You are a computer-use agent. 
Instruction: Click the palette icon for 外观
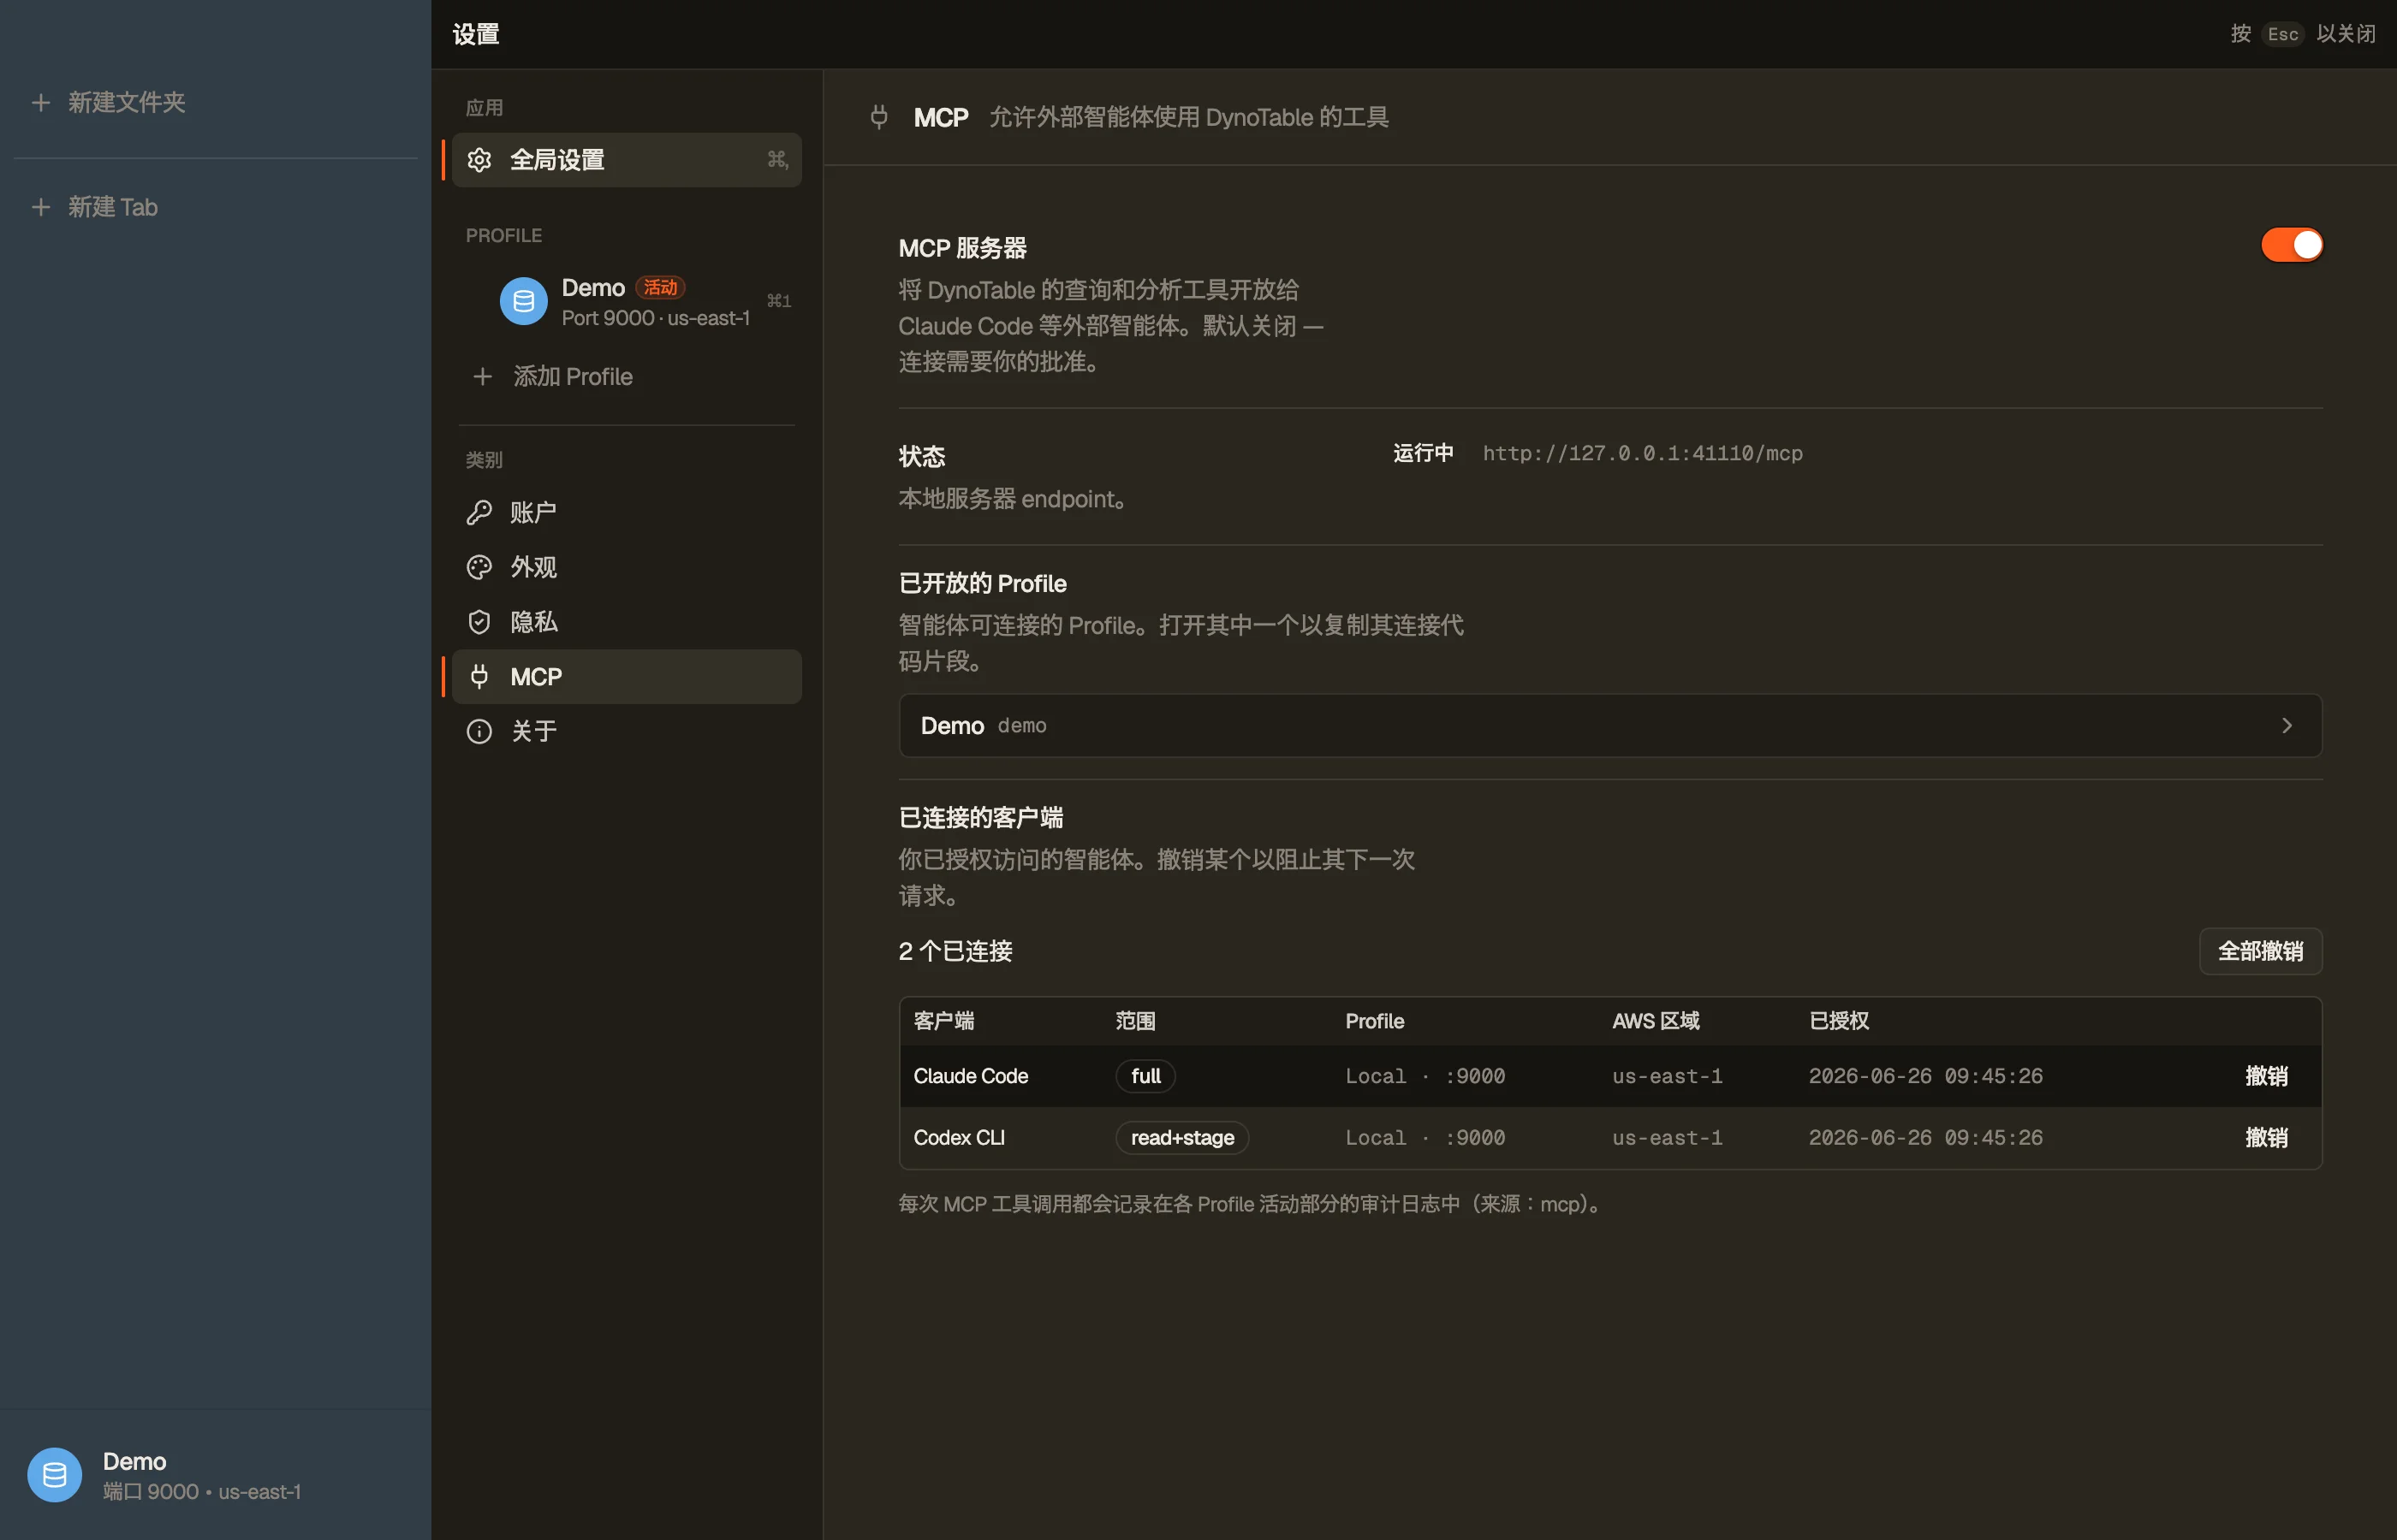[x=479, y=567]
